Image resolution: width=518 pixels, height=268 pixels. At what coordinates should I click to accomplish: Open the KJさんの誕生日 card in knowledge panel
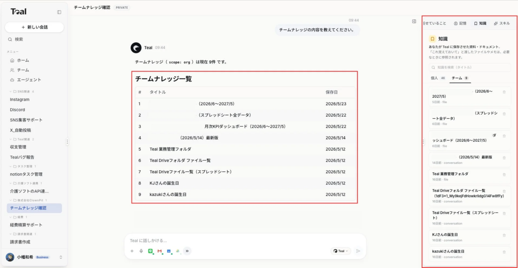tap(470, 237)
